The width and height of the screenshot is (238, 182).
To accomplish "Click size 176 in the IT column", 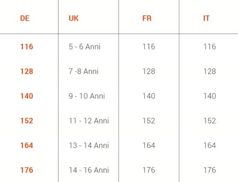I will (x=209, y=170).
